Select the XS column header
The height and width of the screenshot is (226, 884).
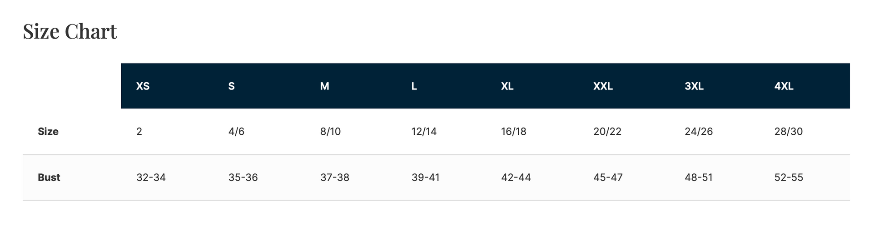tap(143, 86)
